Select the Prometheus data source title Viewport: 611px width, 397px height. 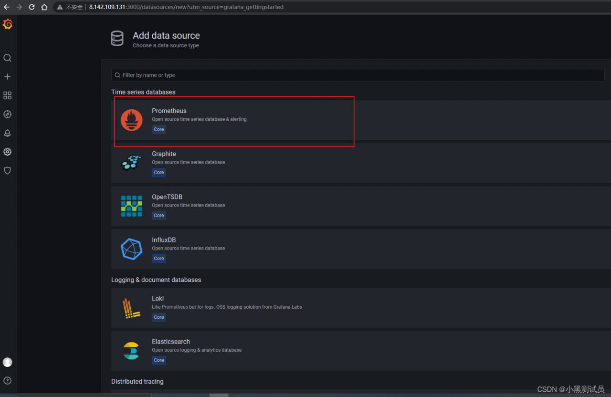point(169,111)
